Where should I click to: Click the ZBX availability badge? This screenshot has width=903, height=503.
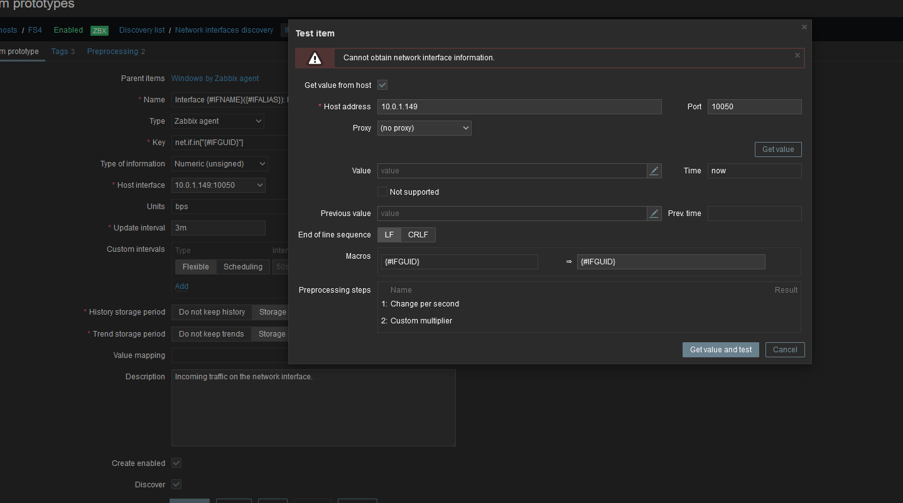coord(99,31)
